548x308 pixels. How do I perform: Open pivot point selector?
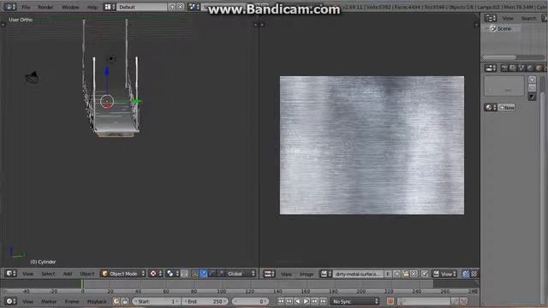171,274
